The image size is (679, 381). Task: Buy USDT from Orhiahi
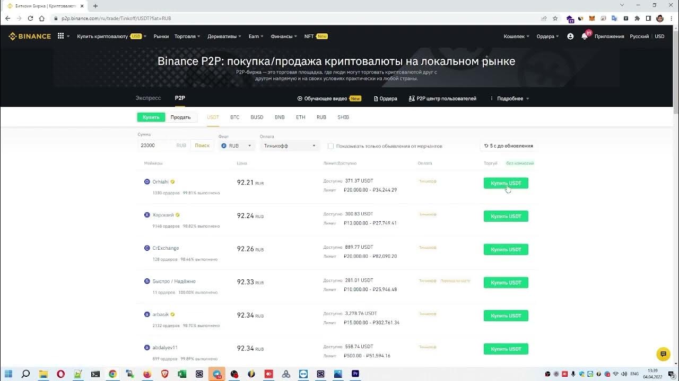pos(506,183)
